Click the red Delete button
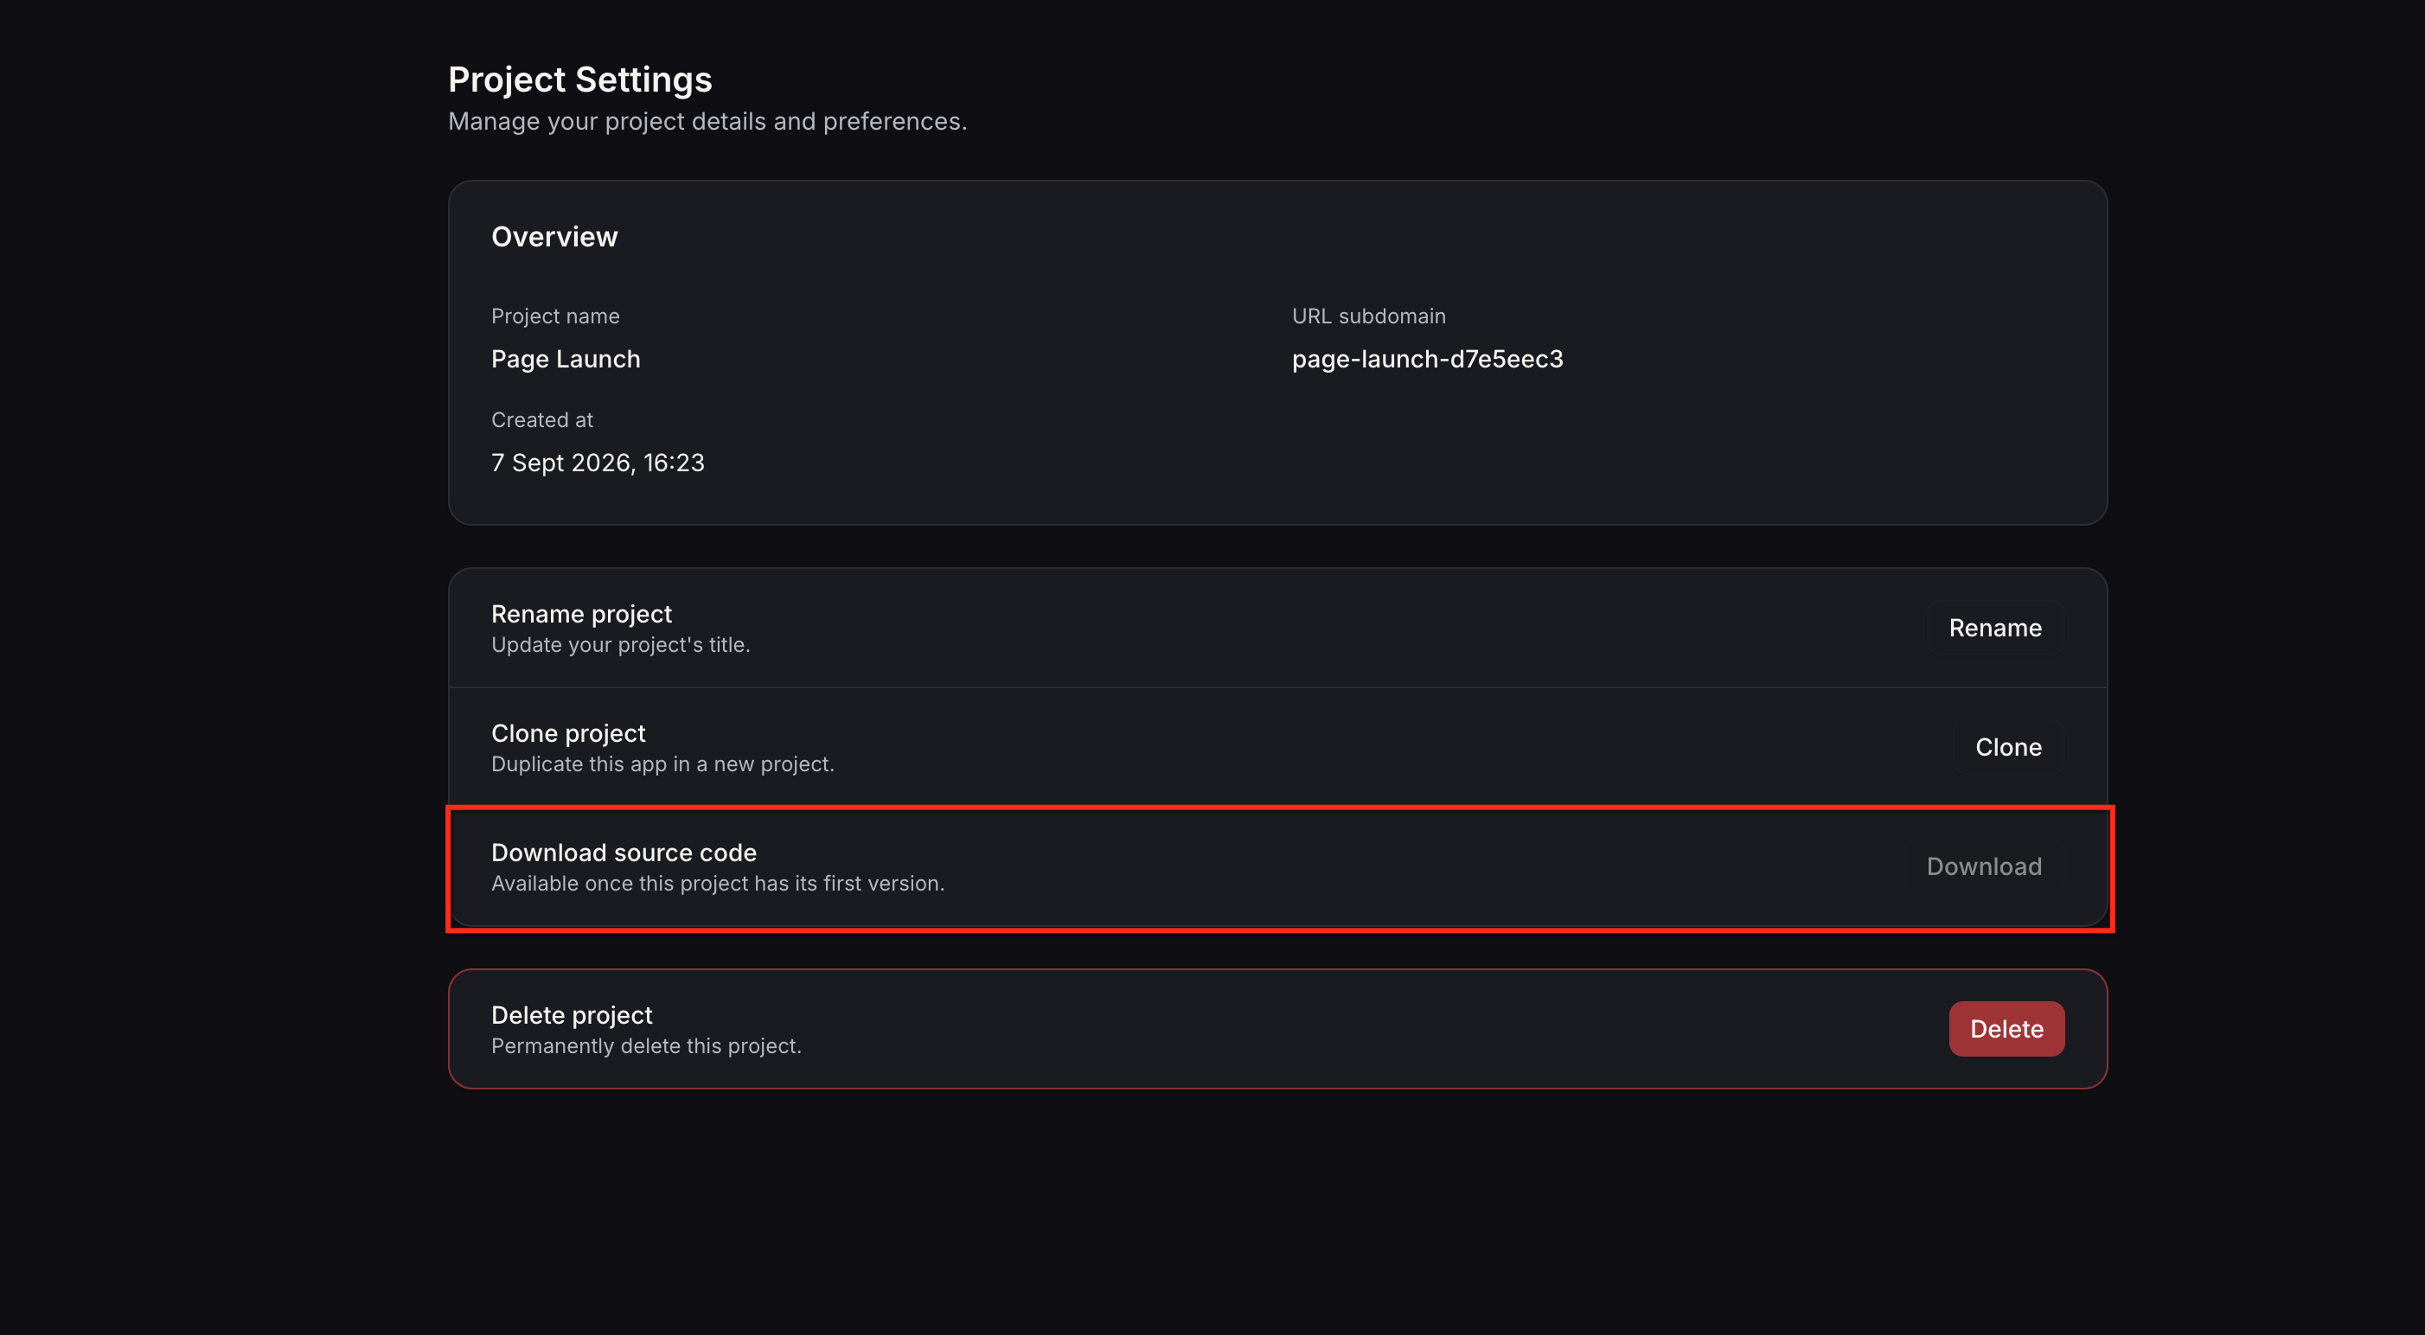This screenshot has width=2425, height=1335. (x=2006, y=1029)
